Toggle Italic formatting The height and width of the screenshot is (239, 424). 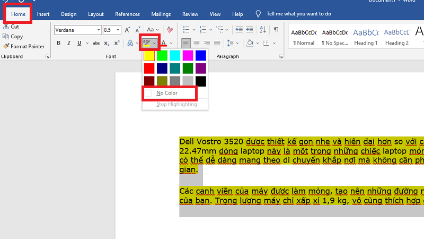click(x=69, y=43)
